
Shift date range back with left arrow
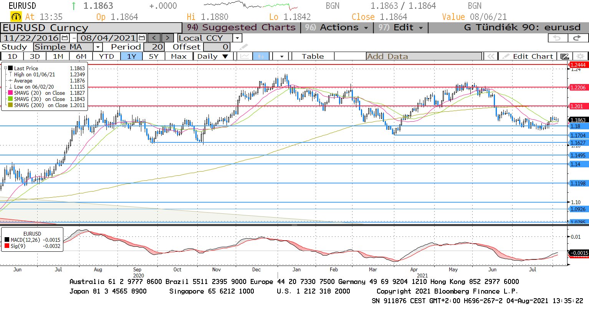tap(154, 38)
